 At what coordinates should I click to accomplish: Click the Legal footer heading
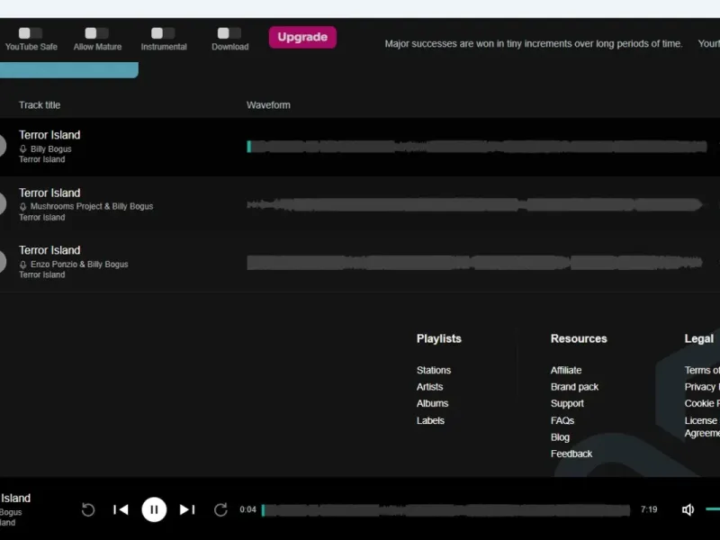(x=699, y=339)
